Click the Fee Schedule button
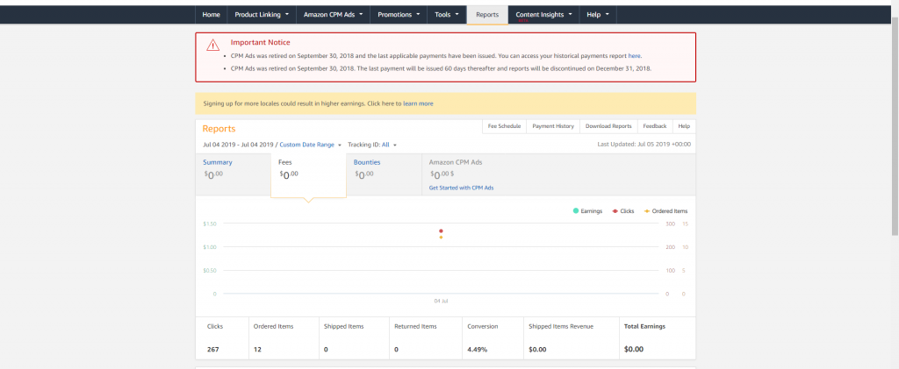The image size is (899, 369). point(504,126)
